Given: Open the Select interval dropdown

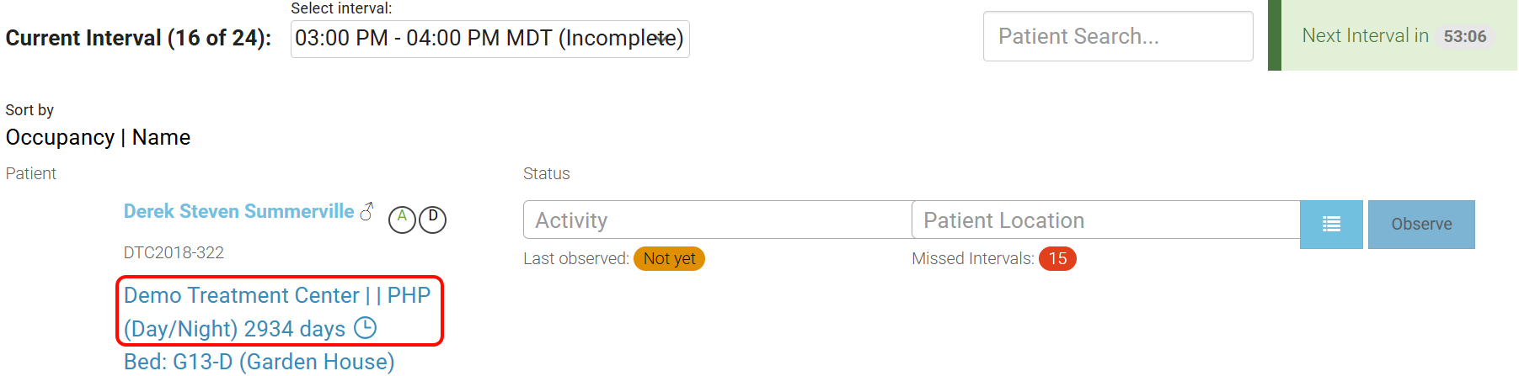Looking at the screenshot, I should 489,39.
